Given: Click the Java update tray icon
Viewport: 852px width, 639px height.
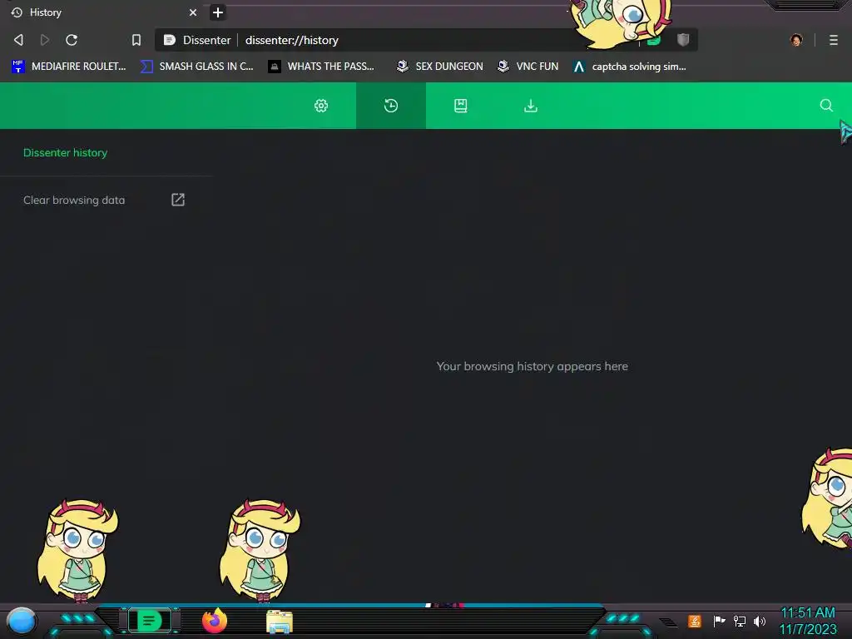Looking at the screenshot, I should click(x=695, y=621).
